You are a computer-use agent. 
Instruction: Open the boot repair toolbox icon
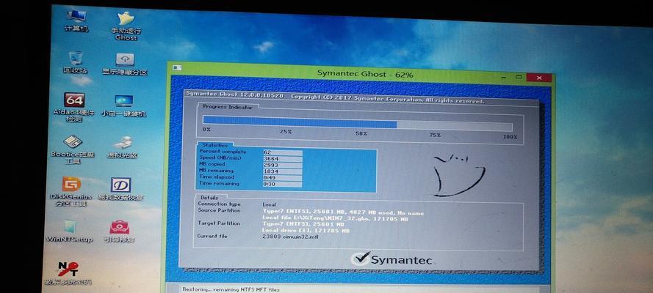119,229
